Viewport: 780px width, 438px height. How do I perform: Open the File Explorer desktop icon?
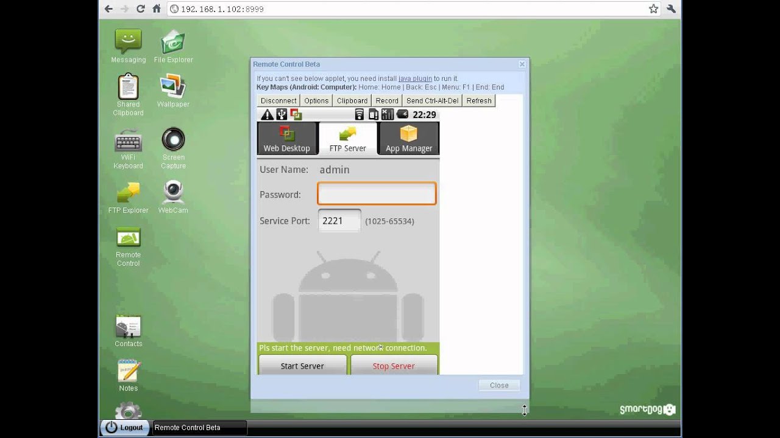pos(173,46)
